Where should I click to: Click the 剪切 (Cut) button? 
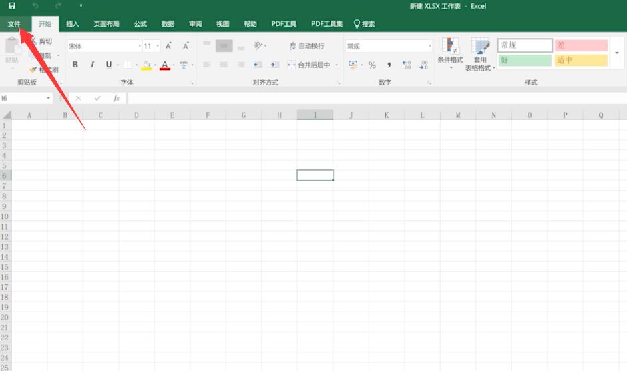tap(41, 41)
